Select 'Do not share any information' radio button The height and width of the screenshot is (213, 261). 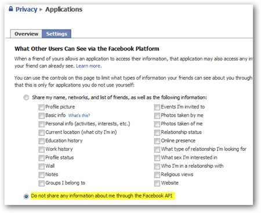pyautogui.click(x=26, y=196)
